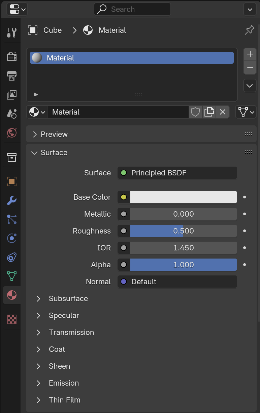
Task: Unlink the material with the X button
Action: coord(223,112)
